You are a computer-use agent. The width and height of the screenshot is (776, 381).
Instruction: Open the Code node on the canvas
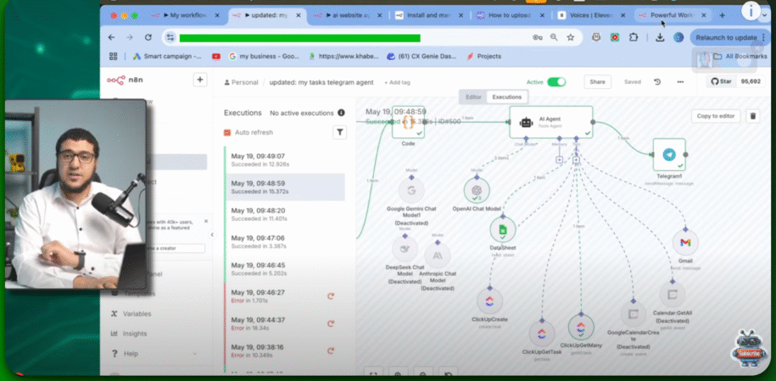coord(408,123)
